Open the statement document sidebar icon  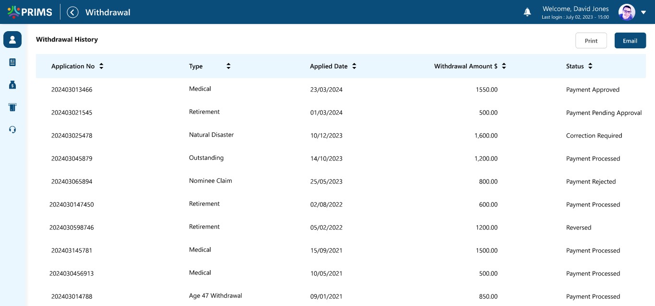pyautogui.click(x=12, y=62)
